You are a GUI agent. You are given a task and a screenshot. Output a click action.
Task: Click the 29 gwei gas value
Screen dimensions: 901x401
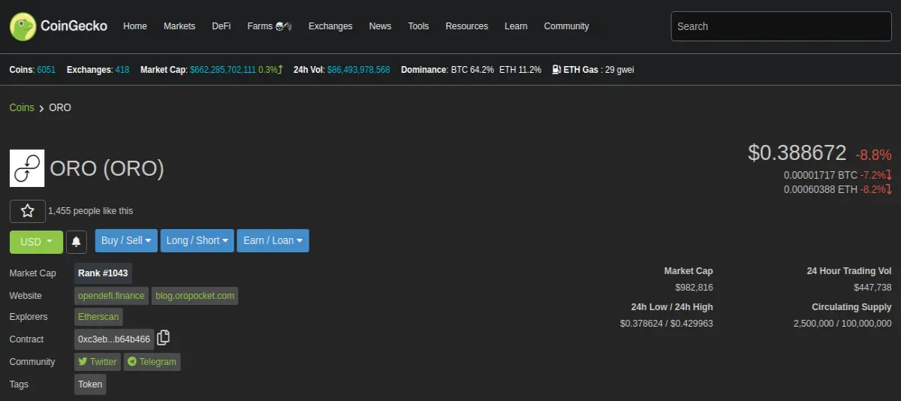tap(620, 70)
